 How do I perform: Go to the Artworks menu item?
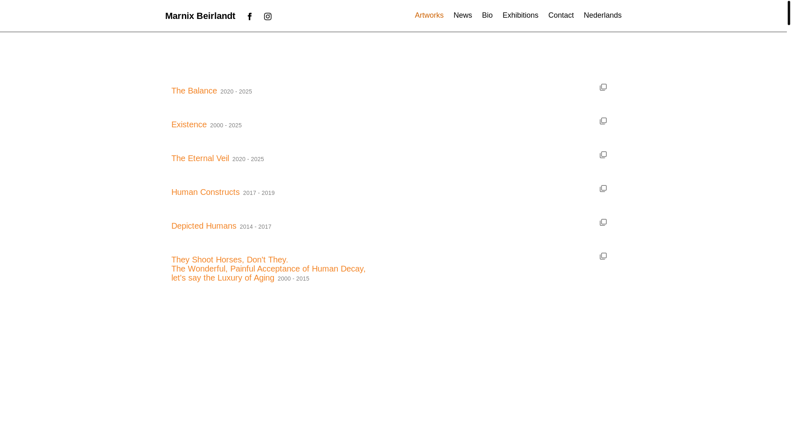tap(429, 15)
